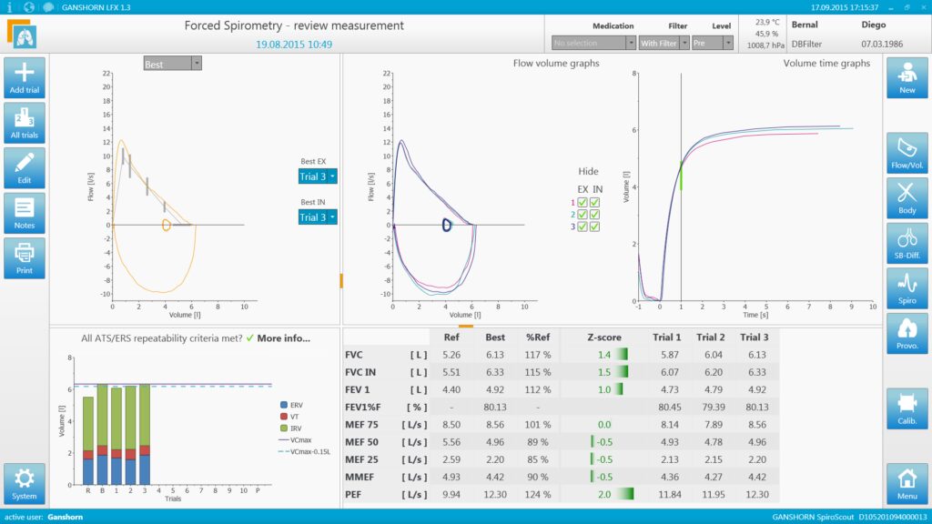Viewport: 932px width, 524px height.
Task: Launch the Body plethysmography module
Action: pyautogui.click(x=907, y=197)
